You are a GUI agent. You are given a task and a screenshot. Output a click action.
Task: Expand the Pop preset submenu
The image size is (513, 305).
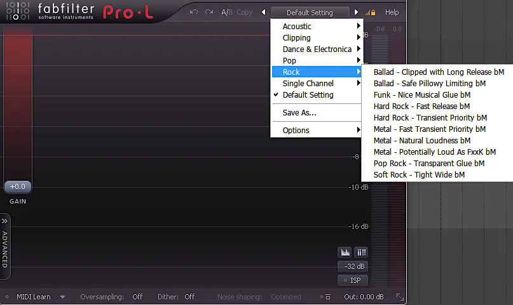317,60
